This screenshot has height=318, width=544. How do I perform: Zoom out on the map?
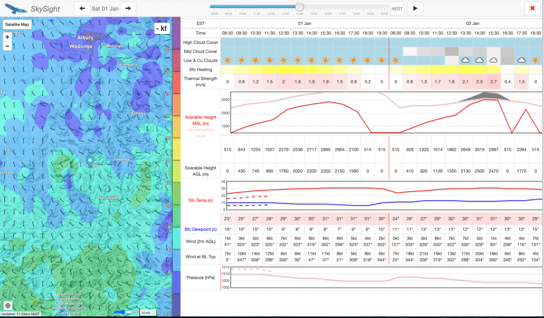[7, 46]
